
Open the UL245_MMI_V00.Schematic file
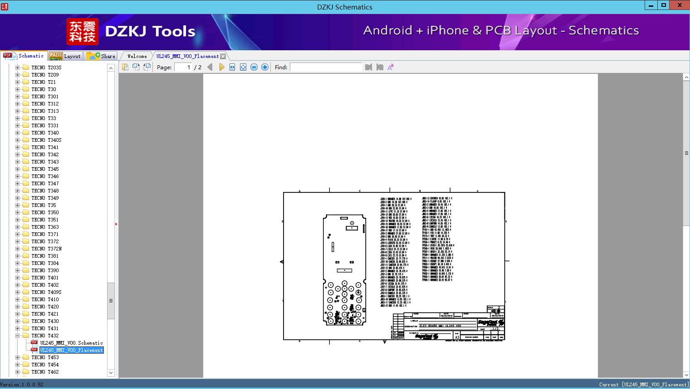pyautogui.click(x=71, y=343)
